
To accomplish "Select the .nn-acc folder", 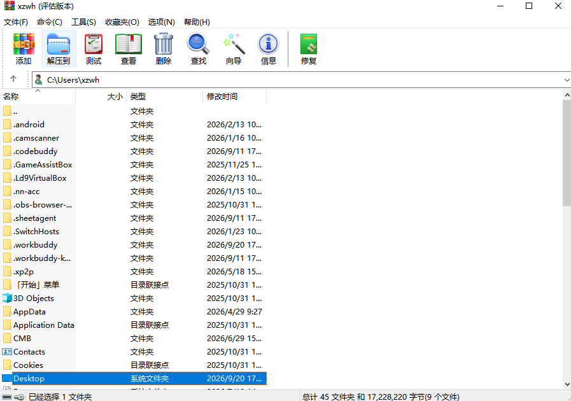I will click(133, 191).
